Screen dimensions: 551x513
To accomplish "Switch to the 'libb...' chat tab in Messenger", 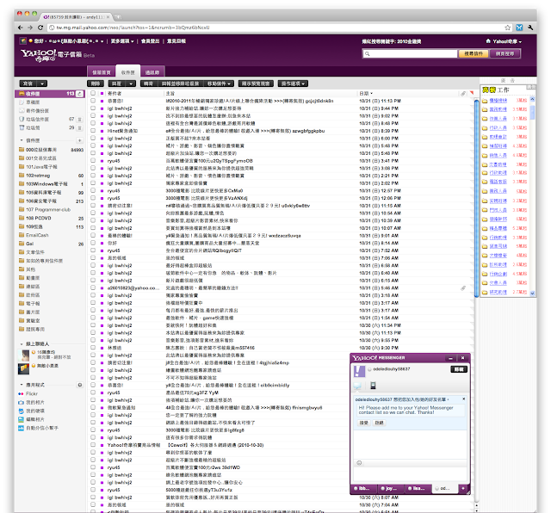I will (363, 488).
